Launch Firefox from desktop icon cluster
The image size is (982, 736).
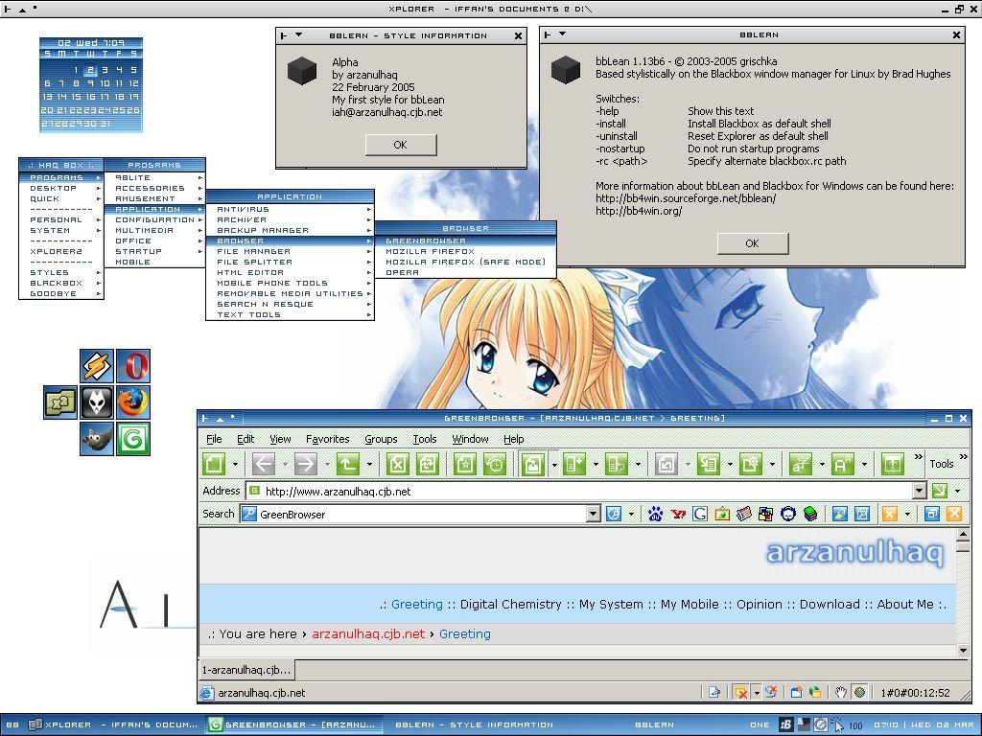[x=133, y=402]
